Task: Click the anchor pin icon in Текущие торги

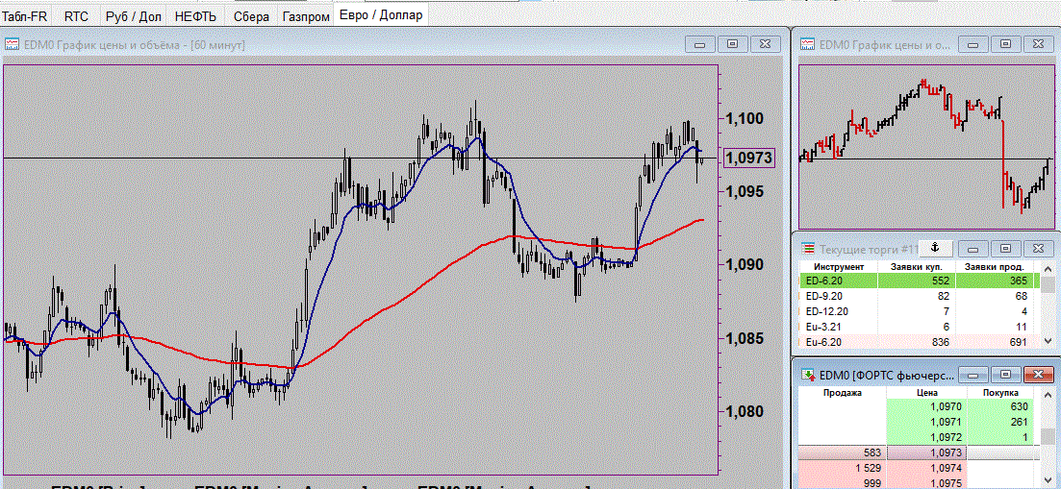Action: click(x=932, y=249)
